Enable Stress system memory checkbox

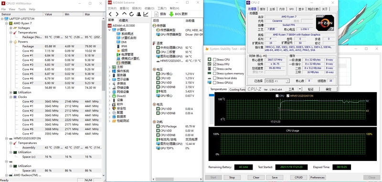(x=214, y=74)
